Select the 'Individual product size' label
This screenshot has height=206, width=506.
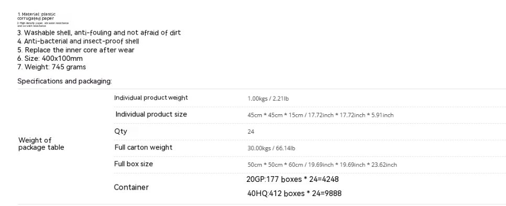[x=151, y=114]
